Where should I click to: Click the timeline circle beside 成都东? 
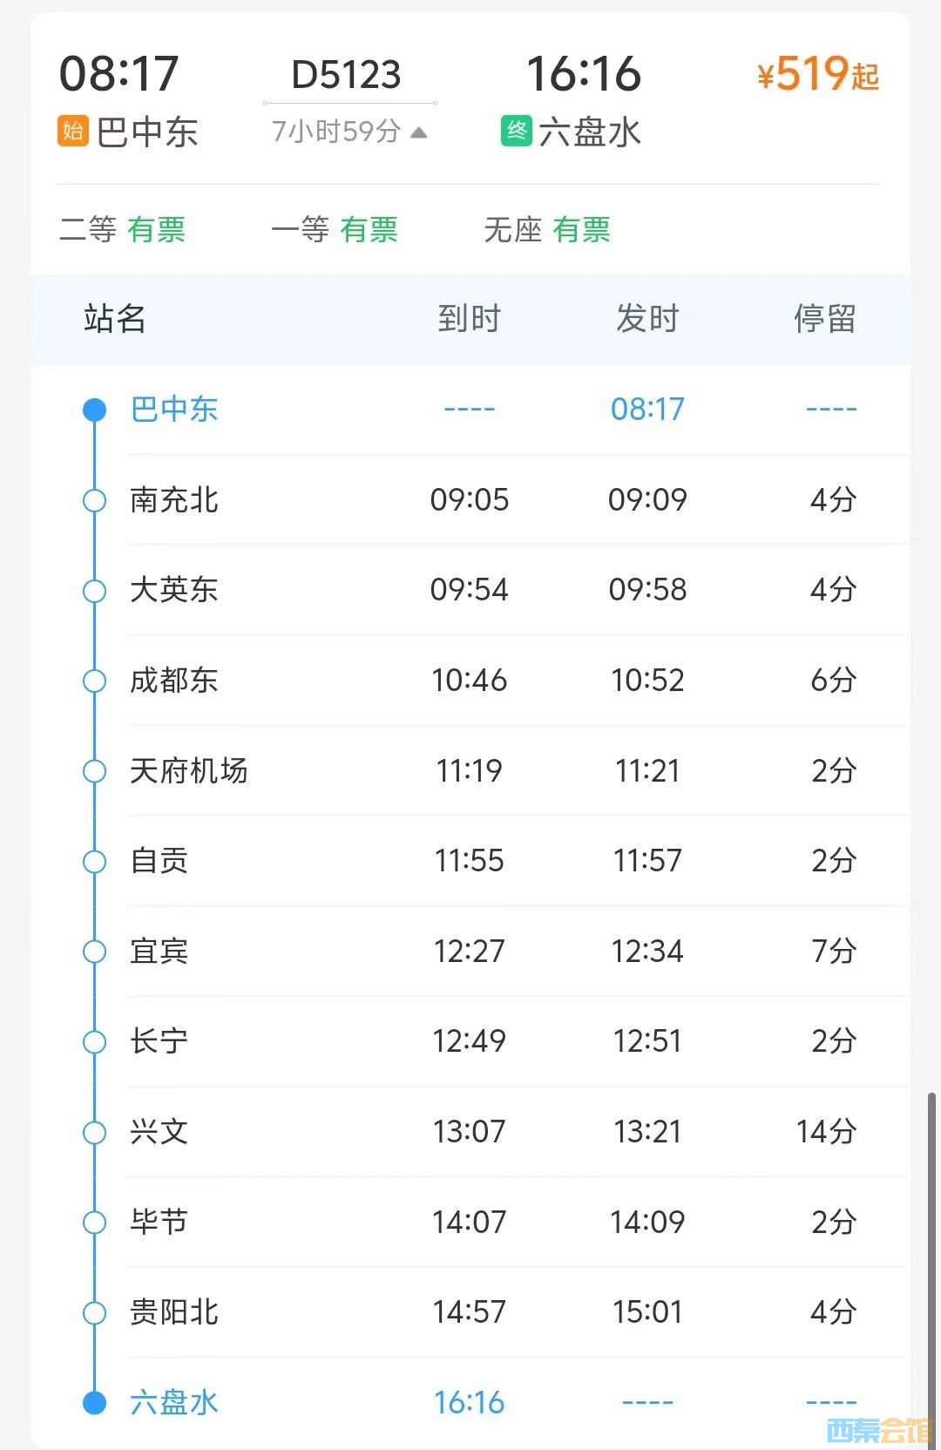[94, 681]
